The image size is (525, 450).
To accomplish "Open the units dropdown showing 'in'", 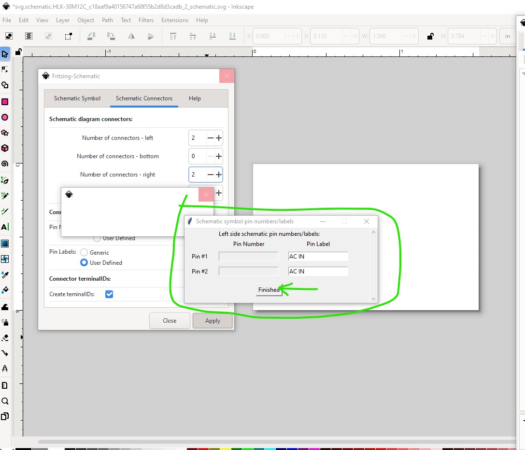I will (x=508, y=36).
